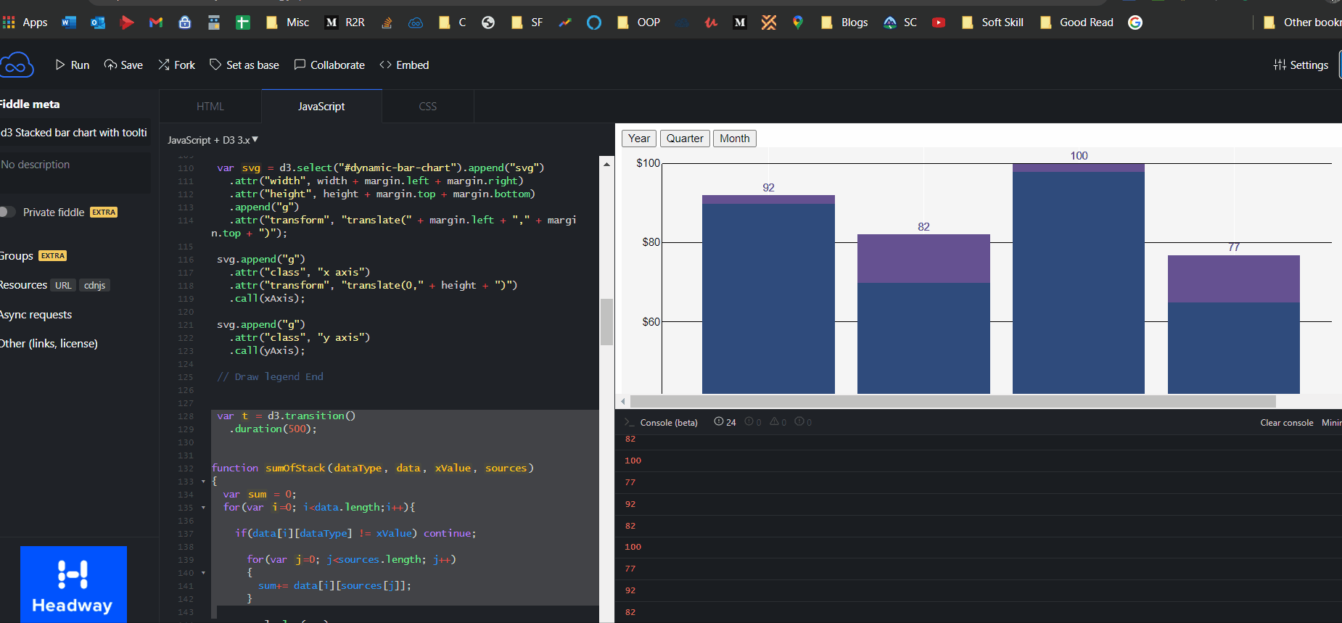Save the fiddle

pos(124,65)
